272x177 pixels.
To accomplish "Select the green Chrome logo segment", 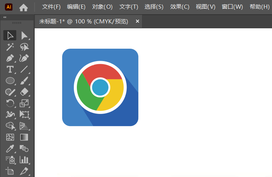I will point(86,95).
